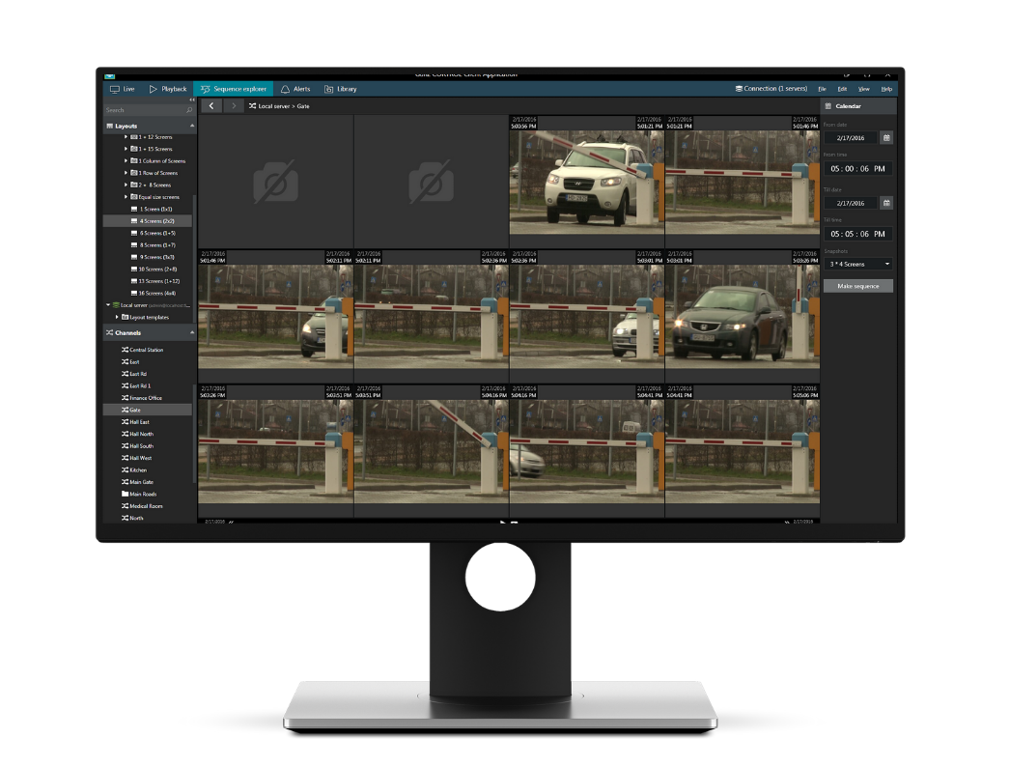Click the back navigation arrow
Viewport: 1010px width, 767px height.
pos(211,105)
